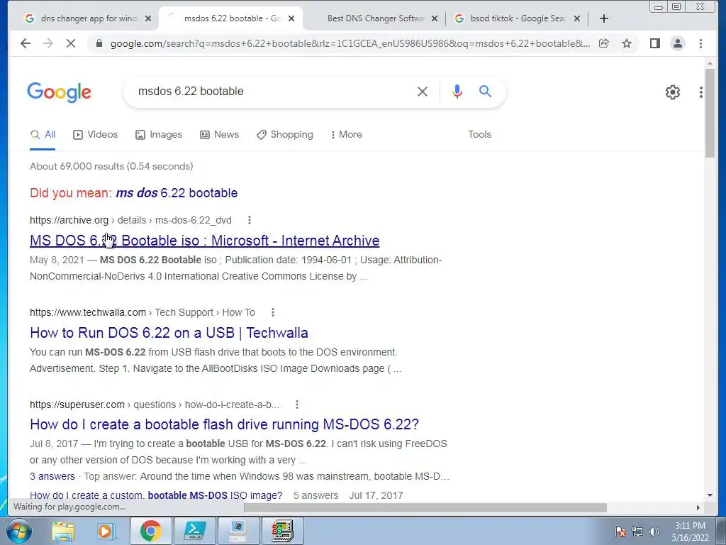Open the Chrome profile avatar
Viewport: 726px width, 545px height.
point(677,43)
